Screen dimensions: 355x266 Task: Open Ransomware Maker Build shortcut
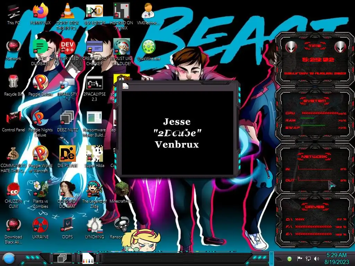click(95, 118)
